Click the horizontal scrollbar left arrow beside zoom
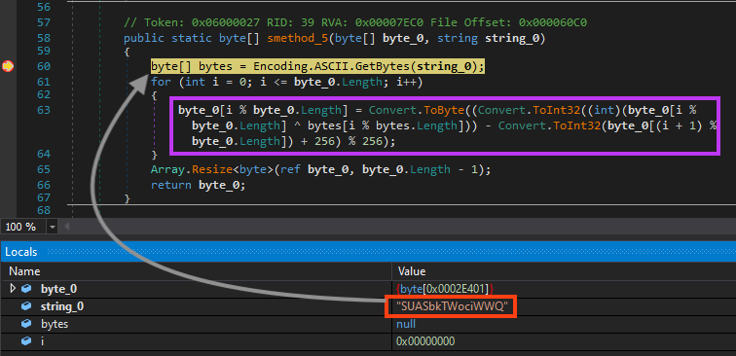 pyautogui.click(x=66, y=227)
